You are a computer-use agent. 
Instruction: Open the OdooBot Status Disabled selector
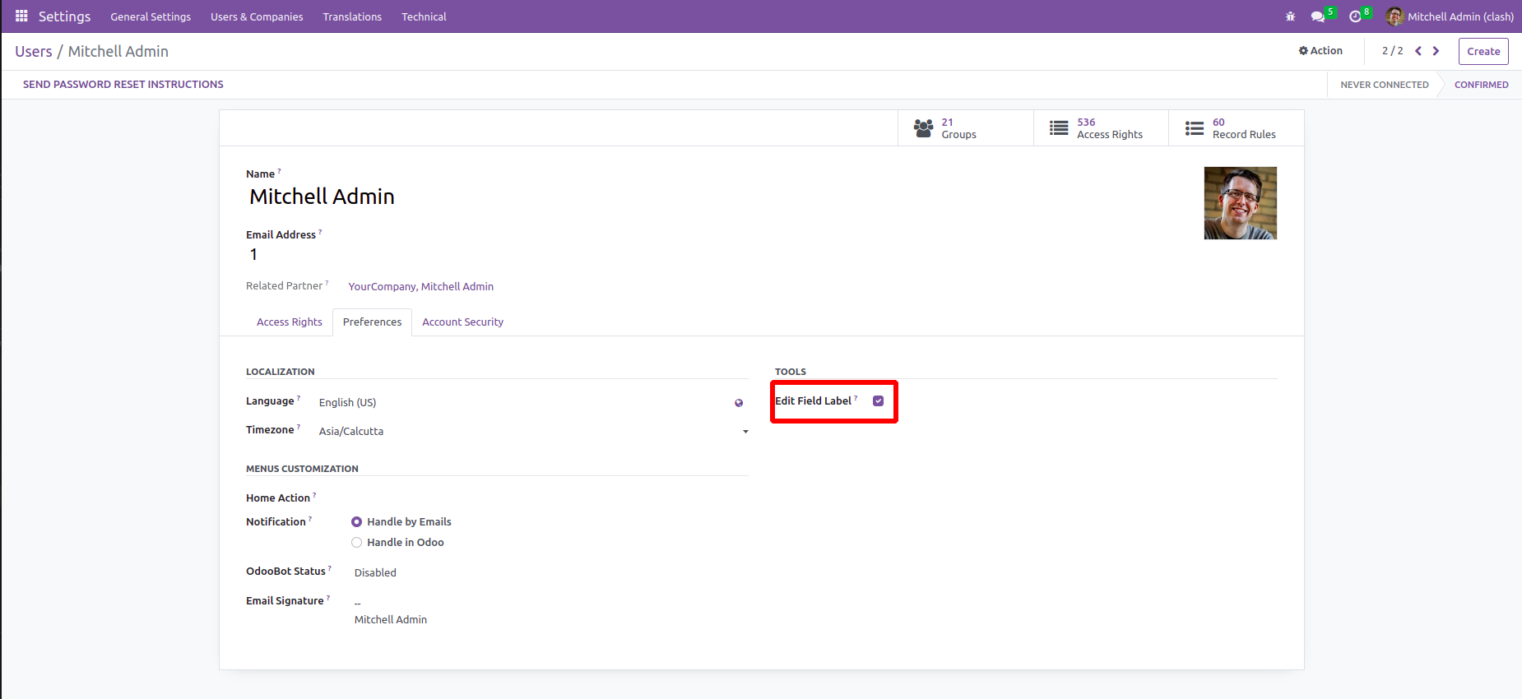coord(375,573)
